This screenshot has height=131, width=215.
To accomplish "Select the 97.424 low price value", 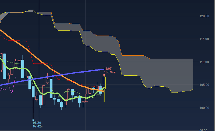I will coord(38,126).
